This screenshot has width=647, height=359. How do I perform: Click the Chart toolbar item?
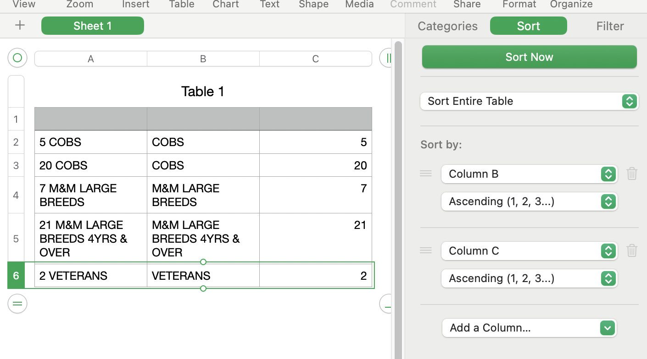225,5
